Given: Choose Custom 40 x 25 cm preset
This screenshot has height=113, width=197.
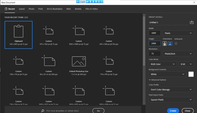Looking at the screenshot, I should pyautogui.click(x=49, y=65).
